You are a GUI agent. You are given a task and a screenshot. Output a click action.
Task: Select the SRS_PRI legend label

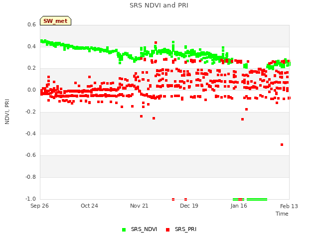(185, 229)
